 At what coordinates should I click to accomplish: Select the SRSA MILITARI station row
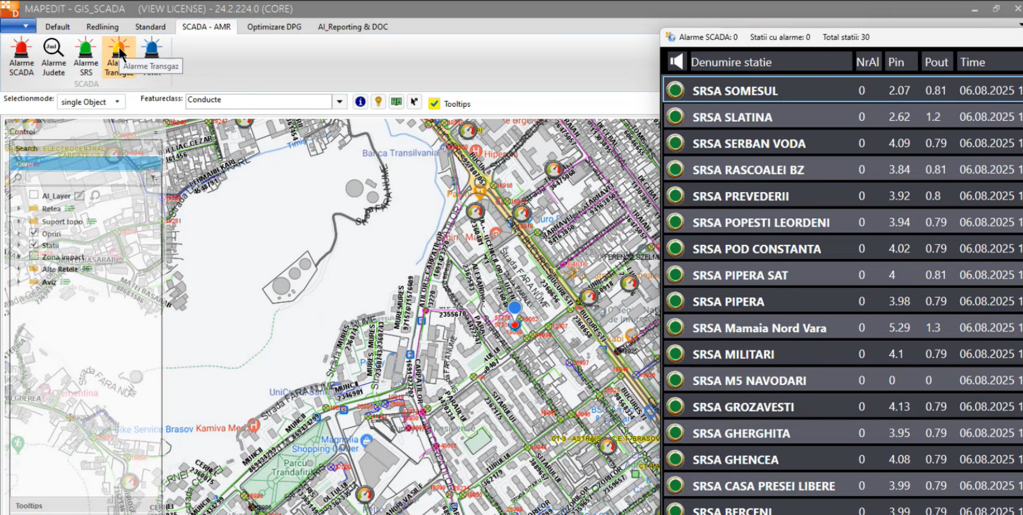[x=733, y=354]
